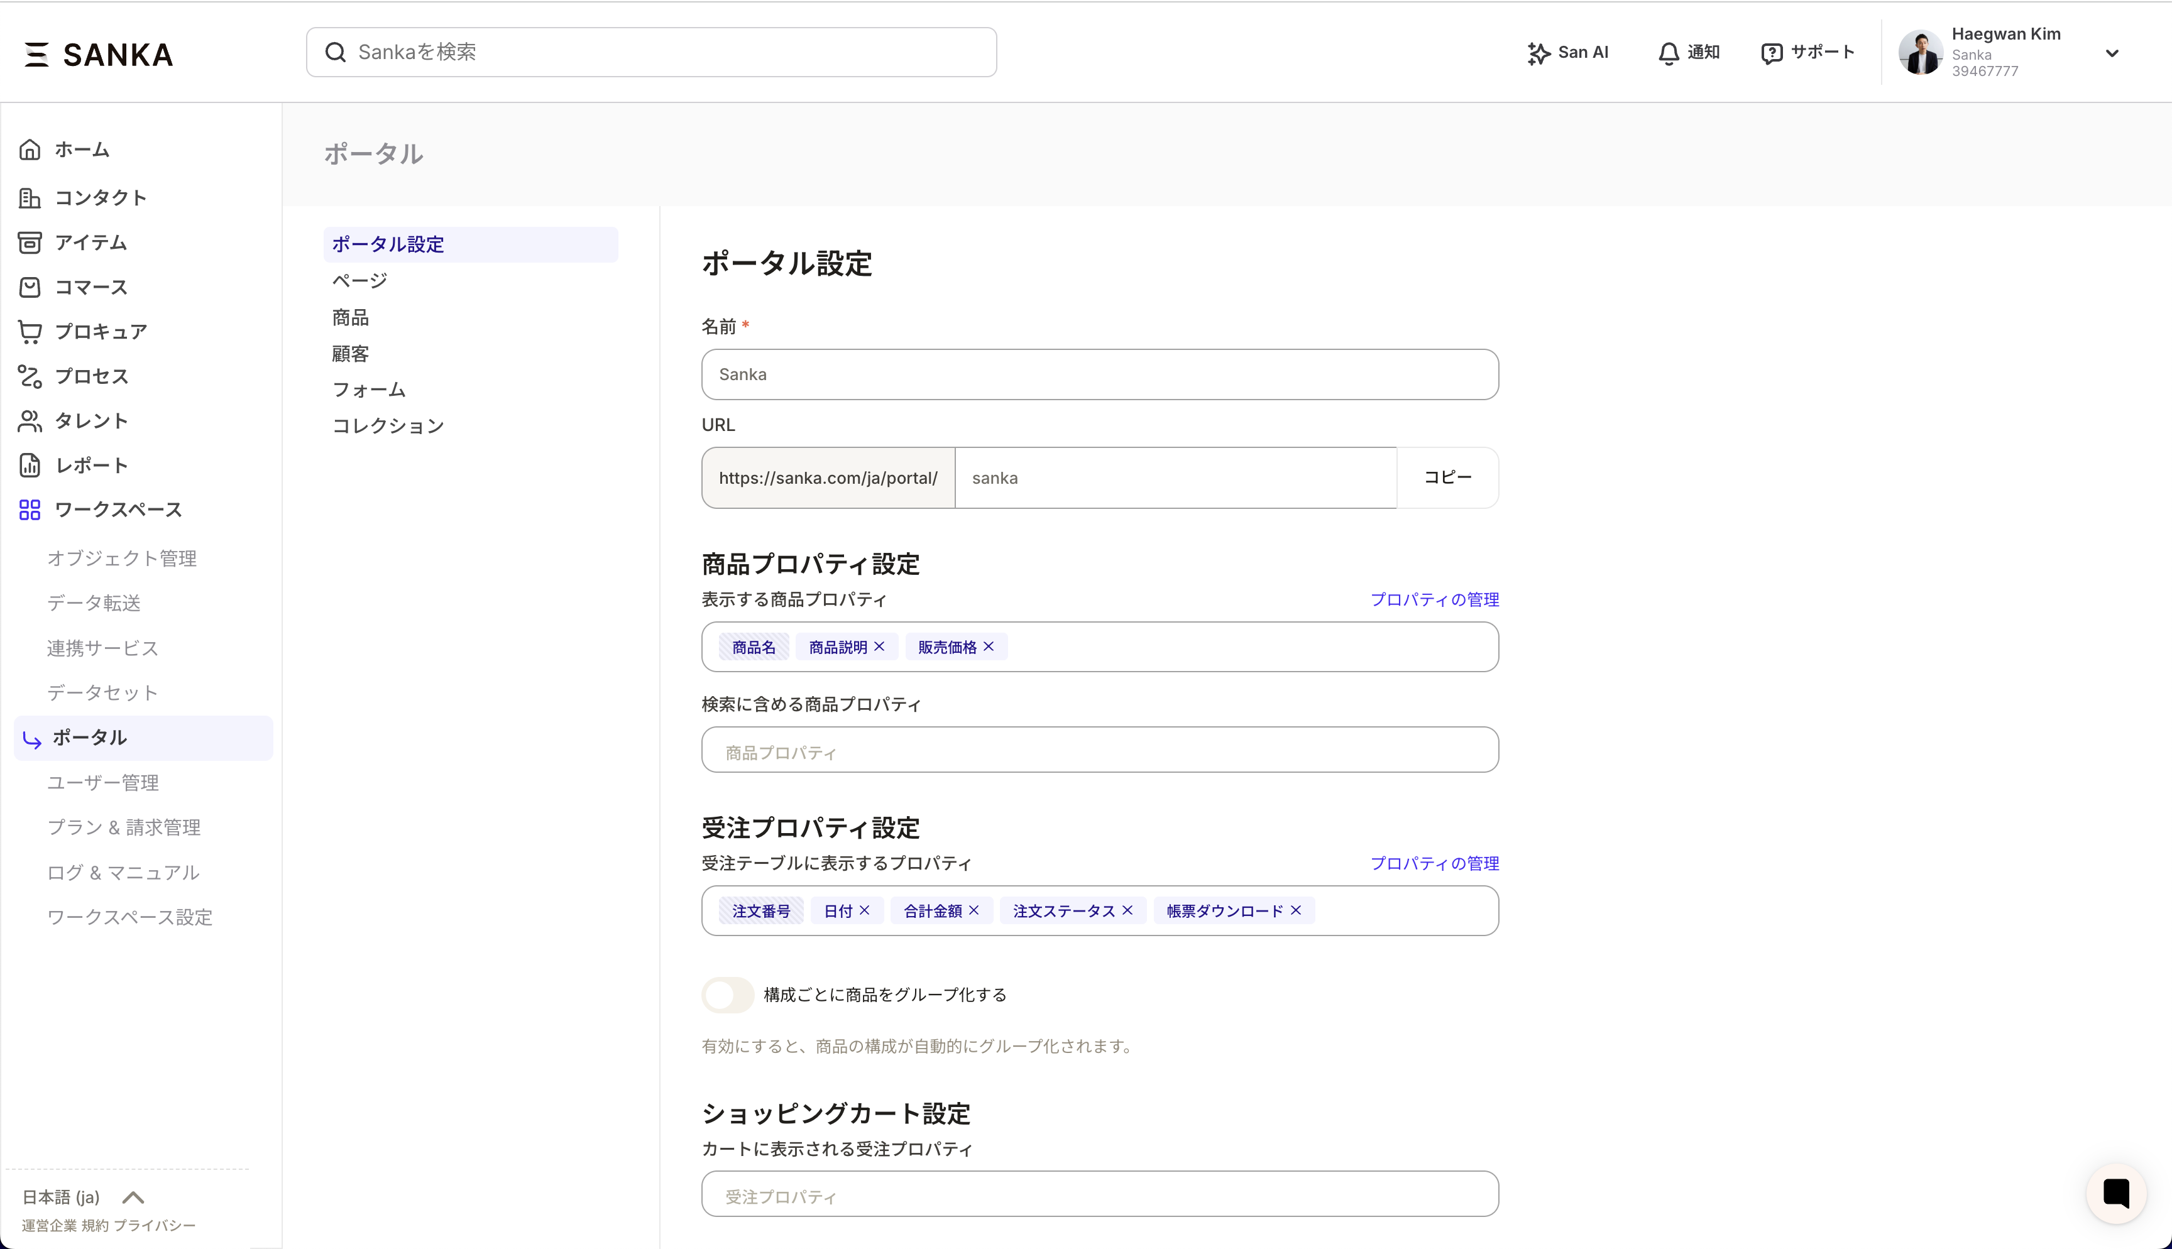Expand the user account dropdown chevron
This screenshot has width=2172, height=1249.
(x=2112, y=53)
